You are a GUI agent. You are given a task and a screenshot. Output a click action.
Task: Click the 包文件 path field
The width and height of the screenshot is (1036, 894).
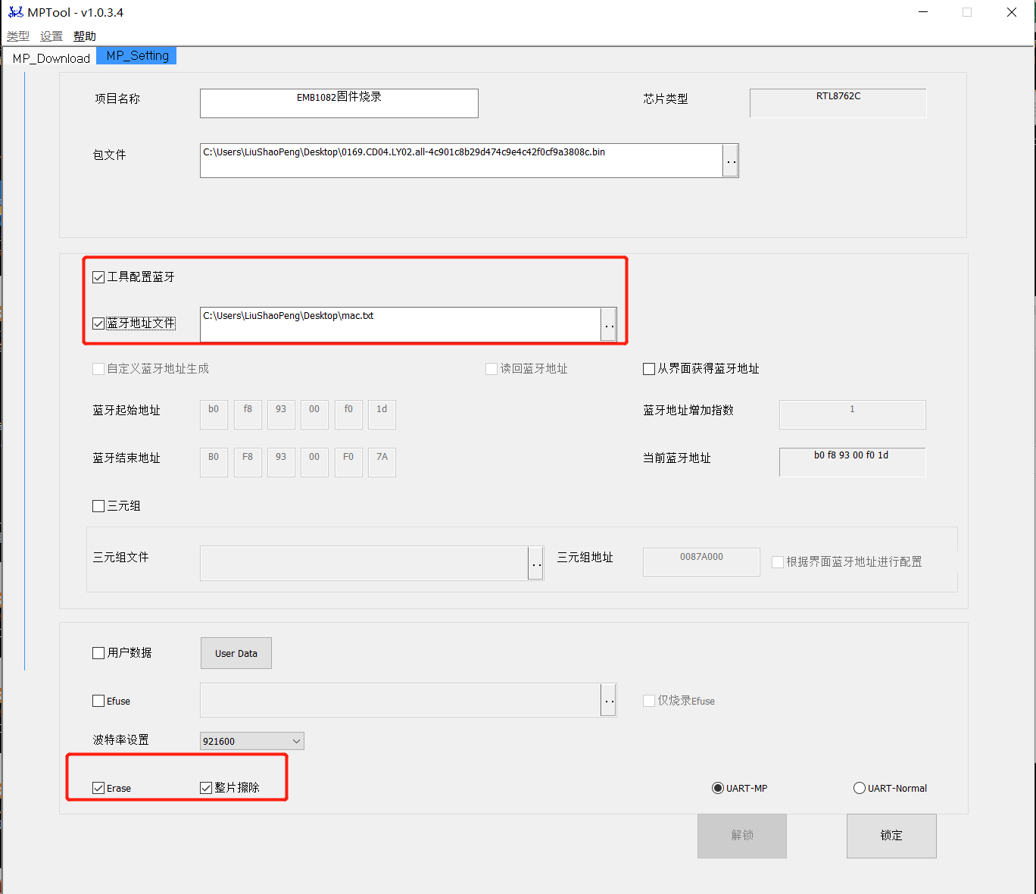(x=461, y=161)
